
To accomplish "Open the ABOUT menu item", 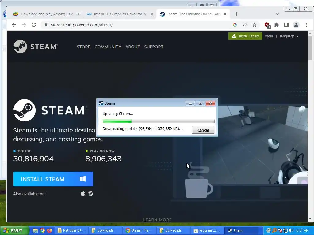I will (x=132, y=47).
